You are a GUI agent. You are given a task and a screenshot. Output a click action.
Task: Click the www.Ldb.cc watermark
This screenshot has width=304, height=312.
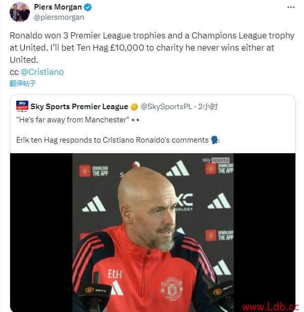point(271,307)
